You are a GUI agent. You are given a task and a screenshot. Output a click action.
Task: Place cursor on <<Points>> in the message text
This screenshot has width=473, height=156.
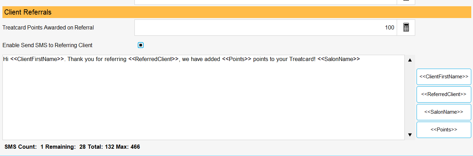pyautogui.click(x=236, y=59)
